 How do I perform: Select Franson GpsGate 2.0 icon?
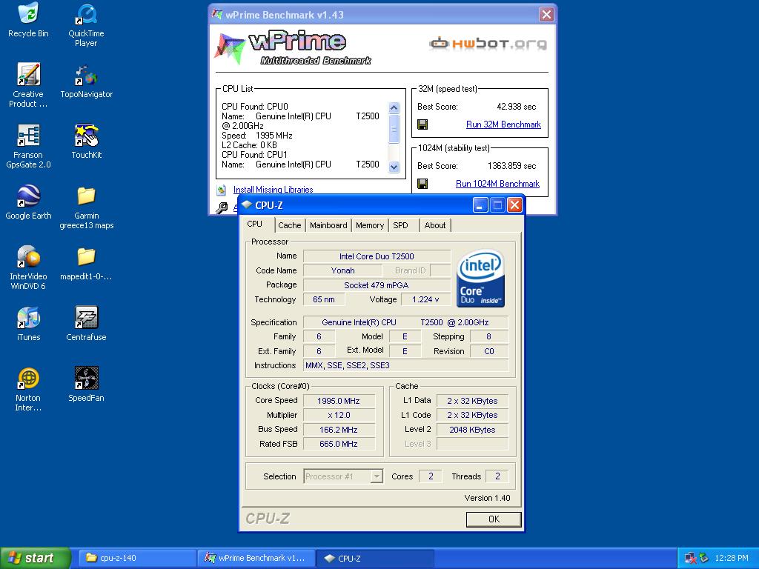(x=28, y=136)
